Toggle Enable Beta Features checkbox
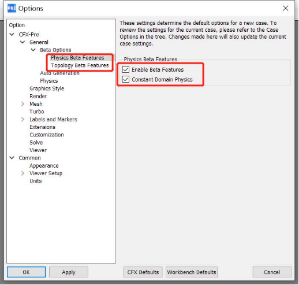 pos(126,69)
